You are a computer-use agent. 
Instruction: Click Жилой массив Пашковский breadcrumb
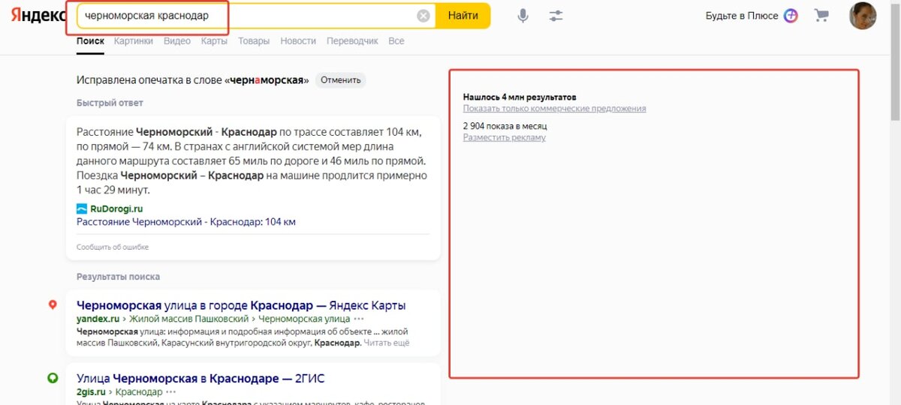pyautogui.click(x=188, y=319)
